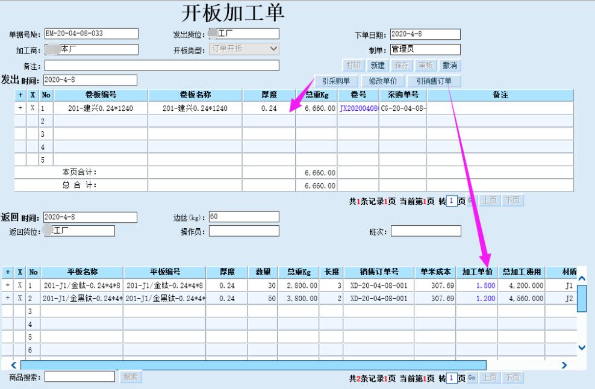Click the 边丝(kg) input field
Image resolution: width=595 pixels, height=389 pixels.
point(244,217)
